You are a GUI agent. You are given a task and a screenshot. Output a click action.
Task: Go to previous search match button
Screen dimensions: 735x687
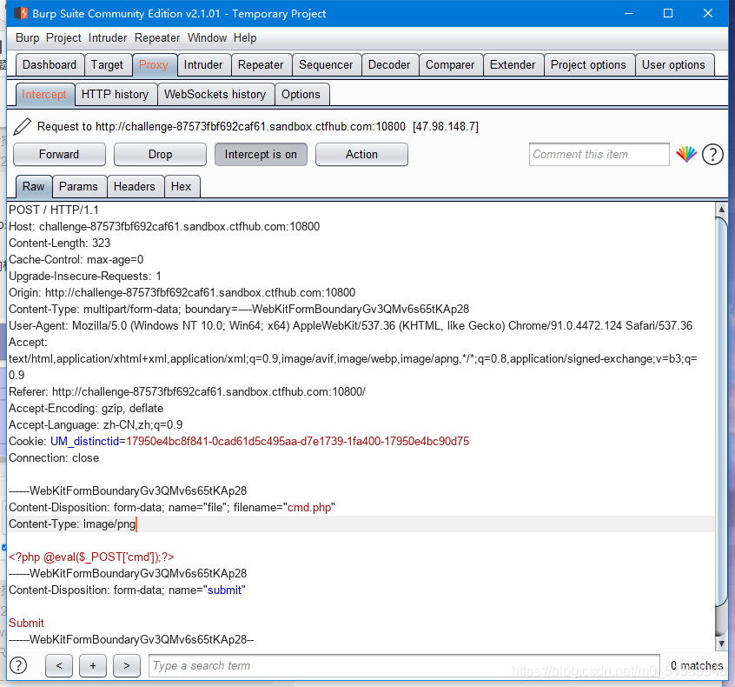click(x=59, y=665)
